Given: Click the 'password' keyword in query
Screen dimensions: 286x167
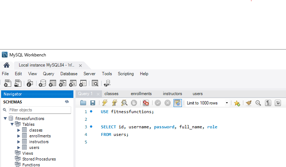Looking at the screenshot, I should click(164, 127).
